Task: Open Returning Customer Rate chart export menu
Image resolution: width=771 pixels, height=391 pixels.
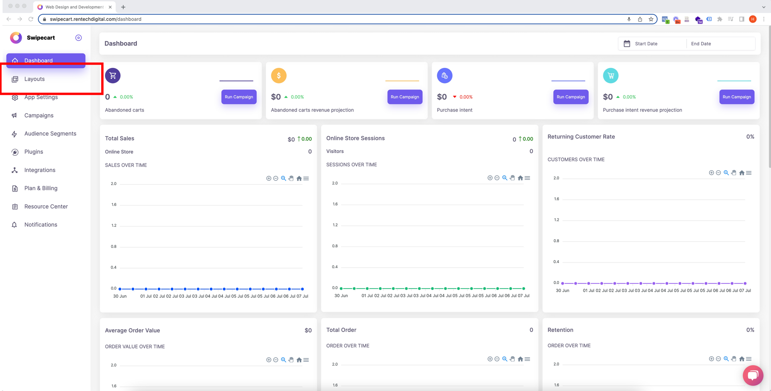Action: pos(749,173)
